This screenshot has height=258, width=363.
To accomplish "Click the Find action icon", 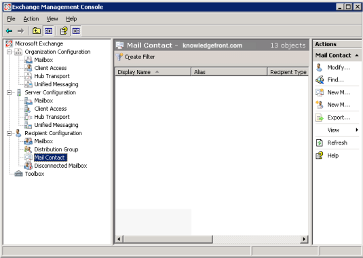I will tap(320, 80).
